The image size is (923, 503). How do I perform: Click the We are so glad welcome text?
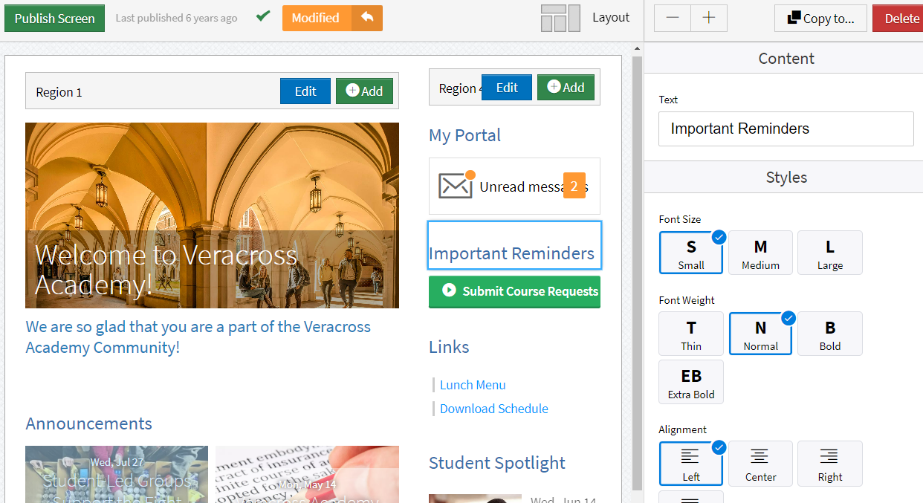click(198, 337)
